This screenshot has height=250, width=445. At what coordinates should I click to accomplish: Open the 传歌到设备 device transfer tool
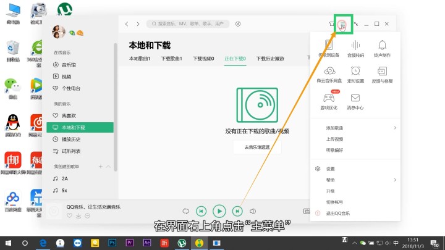tap(329, 48)
